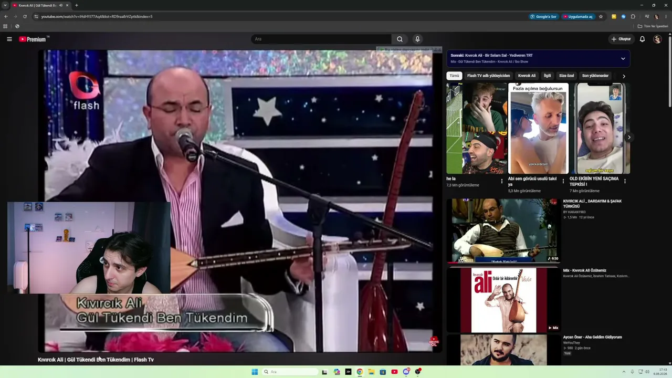Click the Oluştur create button
The height and width of the screenshot is (378, 672).
click(621, 39)
